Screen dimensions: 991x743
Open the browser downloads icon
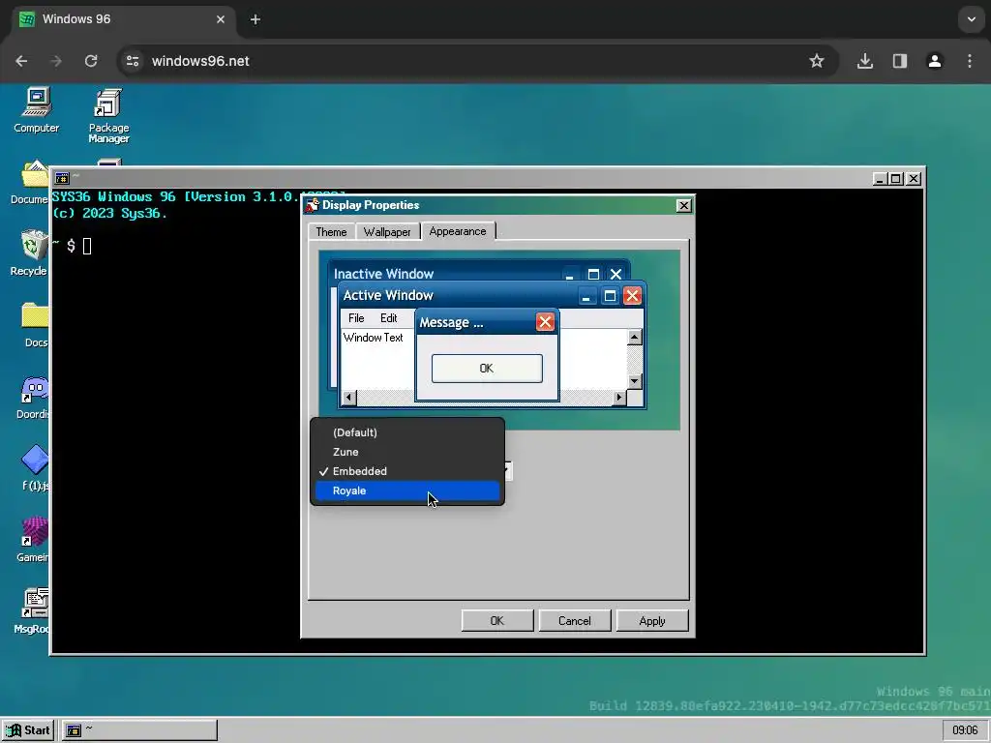pyautogui.click(x=864, y=61)
